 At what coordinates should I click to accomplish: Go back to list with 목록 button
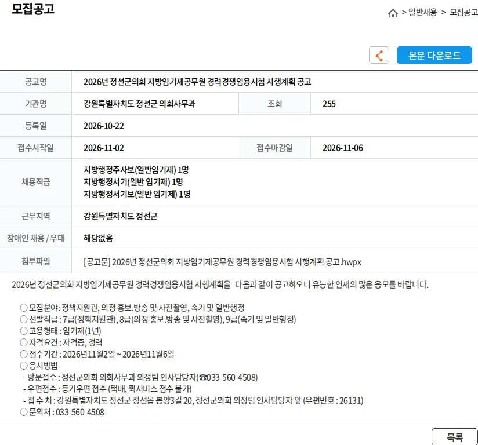455,437
